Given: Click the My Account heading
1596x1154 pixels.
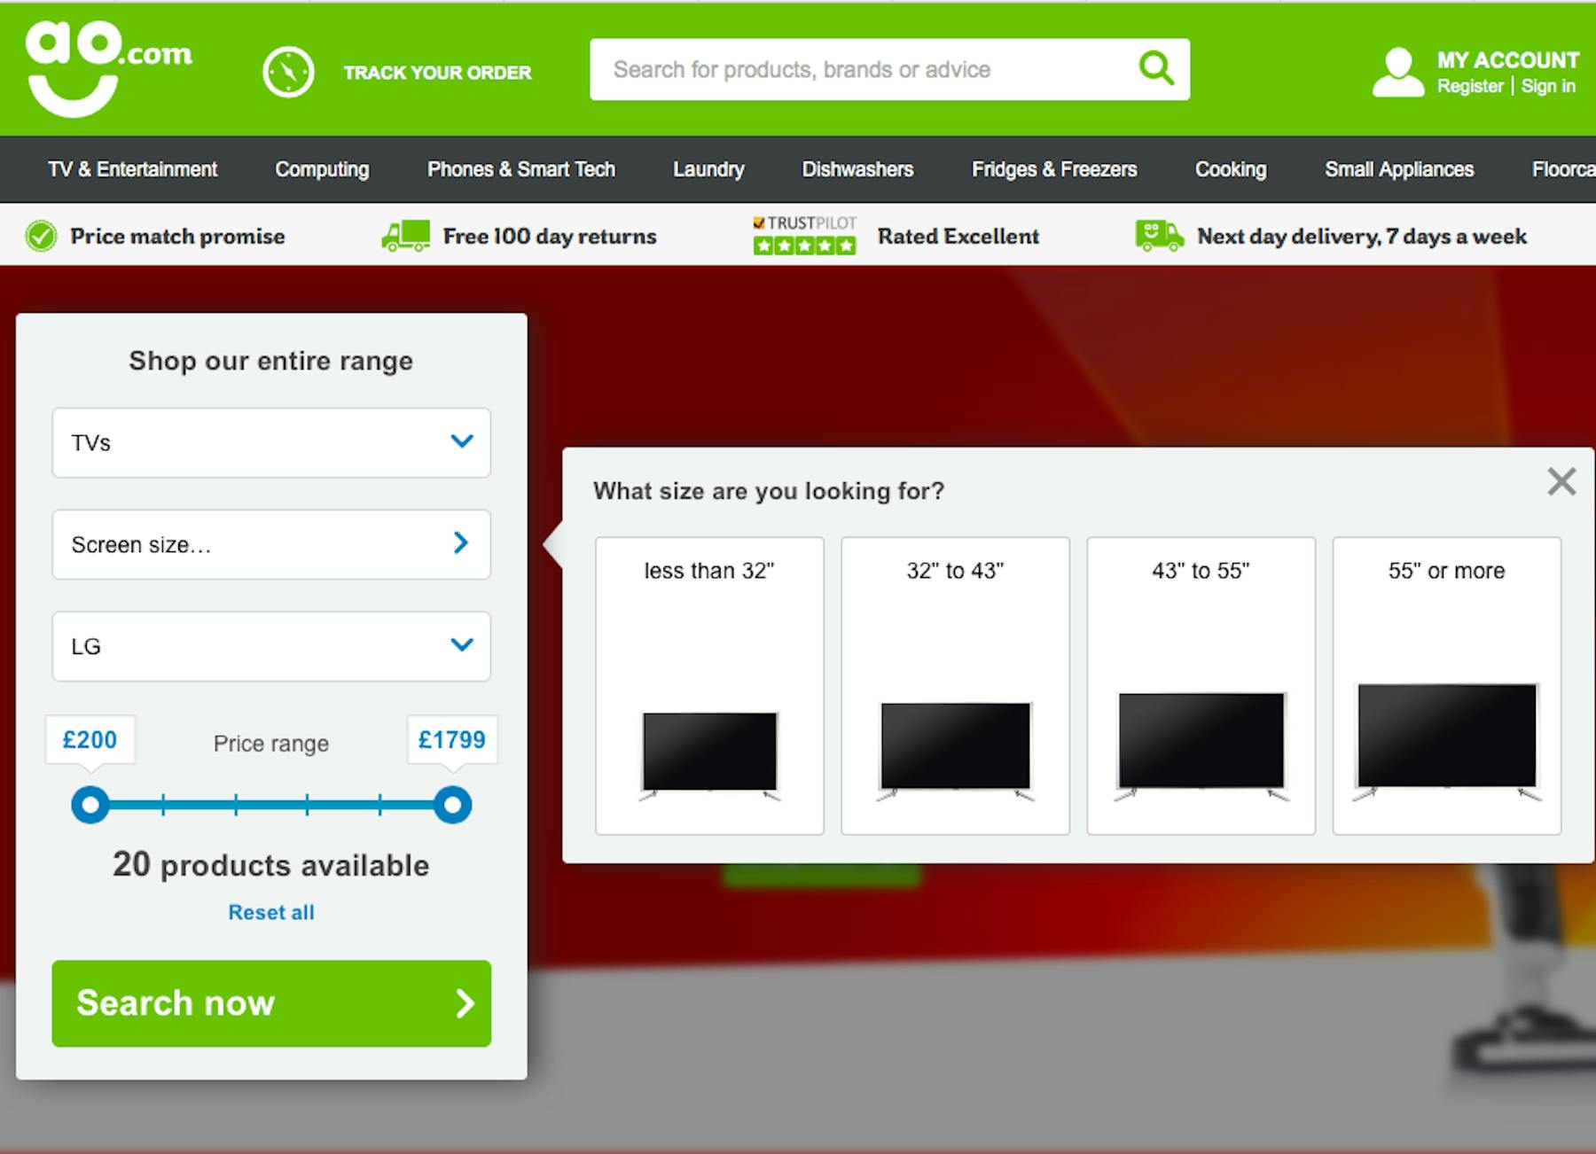Looking at the screenshot, I should tap(1508, 60).
